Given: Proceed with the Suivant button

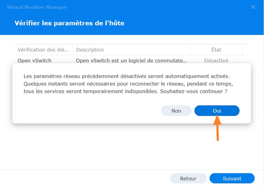Looking at the screenshot, I should coord(232,178).
